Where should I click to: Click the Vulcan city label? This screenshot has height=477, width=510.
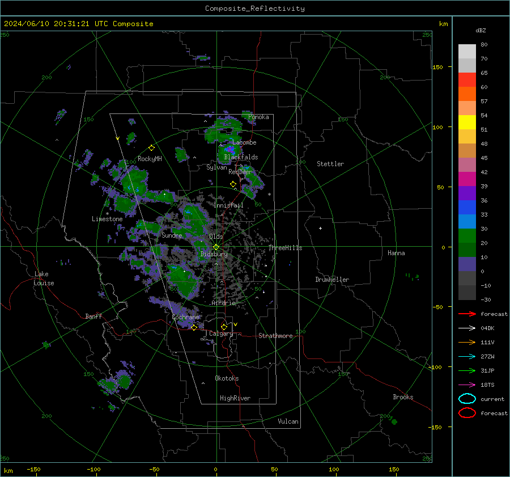pos(288,421)
